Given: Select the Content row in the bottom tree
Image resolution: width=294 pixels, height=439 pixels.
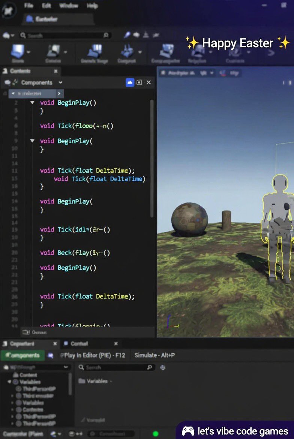Looking at the screenshot, I should click(25, 375).
